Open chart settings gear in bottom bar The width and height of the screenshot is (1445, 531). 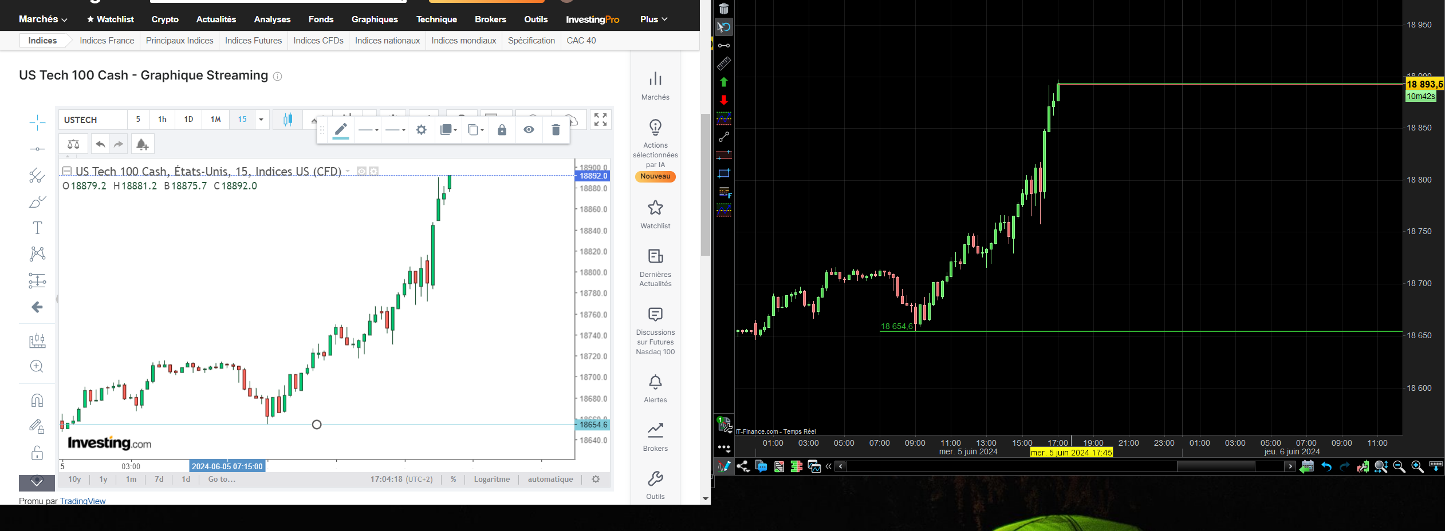(596, 480)
